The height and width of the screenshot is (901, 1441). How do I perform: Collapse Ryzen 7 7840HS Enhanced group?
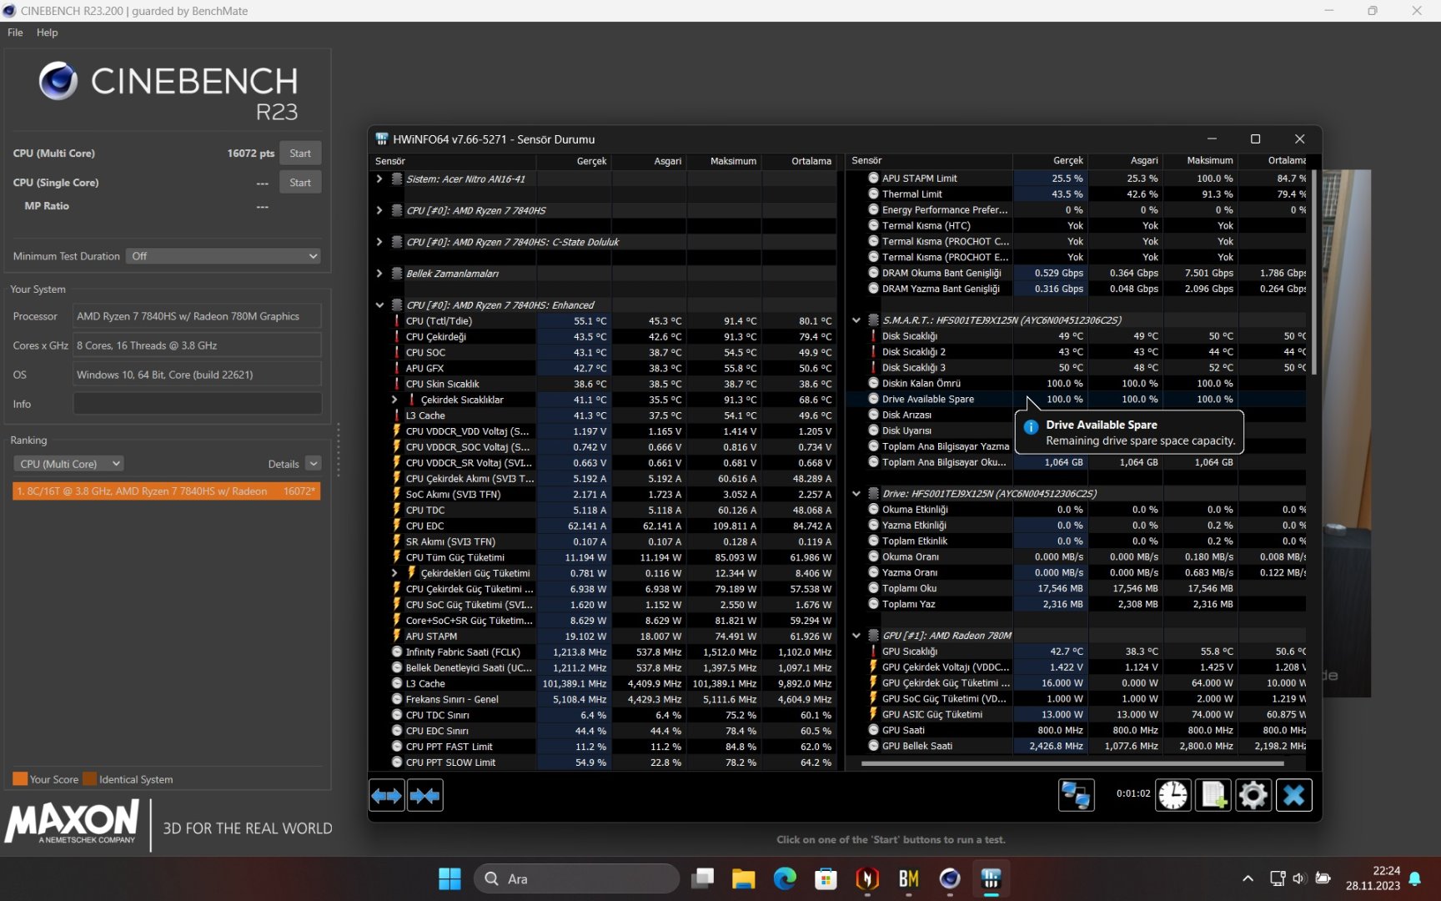click(x=379, y=305)
